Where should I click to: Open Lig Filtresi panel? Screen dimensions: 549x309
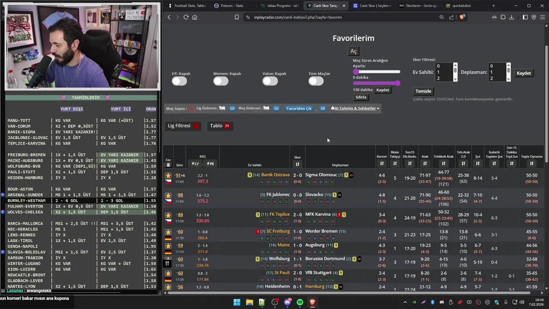pyautogui.click(x=183, y=126)
